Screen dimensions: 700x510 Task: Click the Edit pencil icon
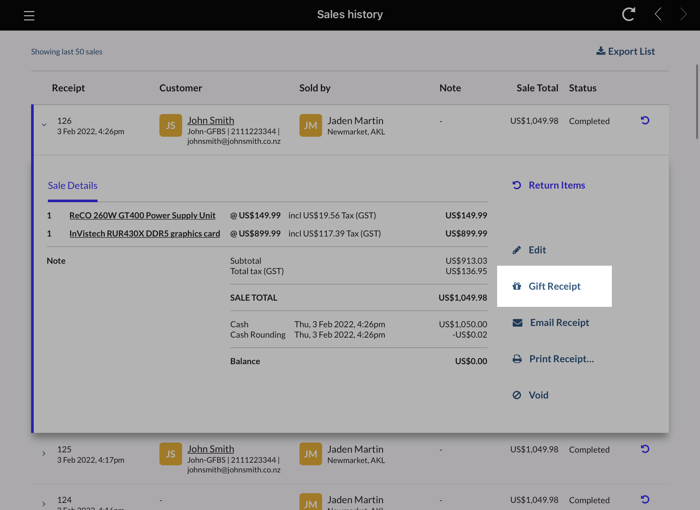click(516, 250)
